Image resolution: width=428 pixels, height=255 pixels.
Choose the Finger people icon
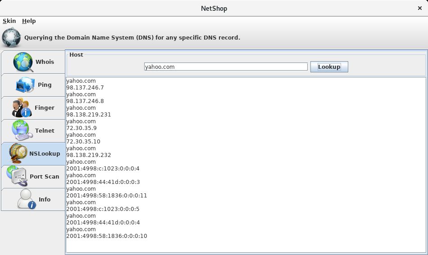(x=22, y=107)
